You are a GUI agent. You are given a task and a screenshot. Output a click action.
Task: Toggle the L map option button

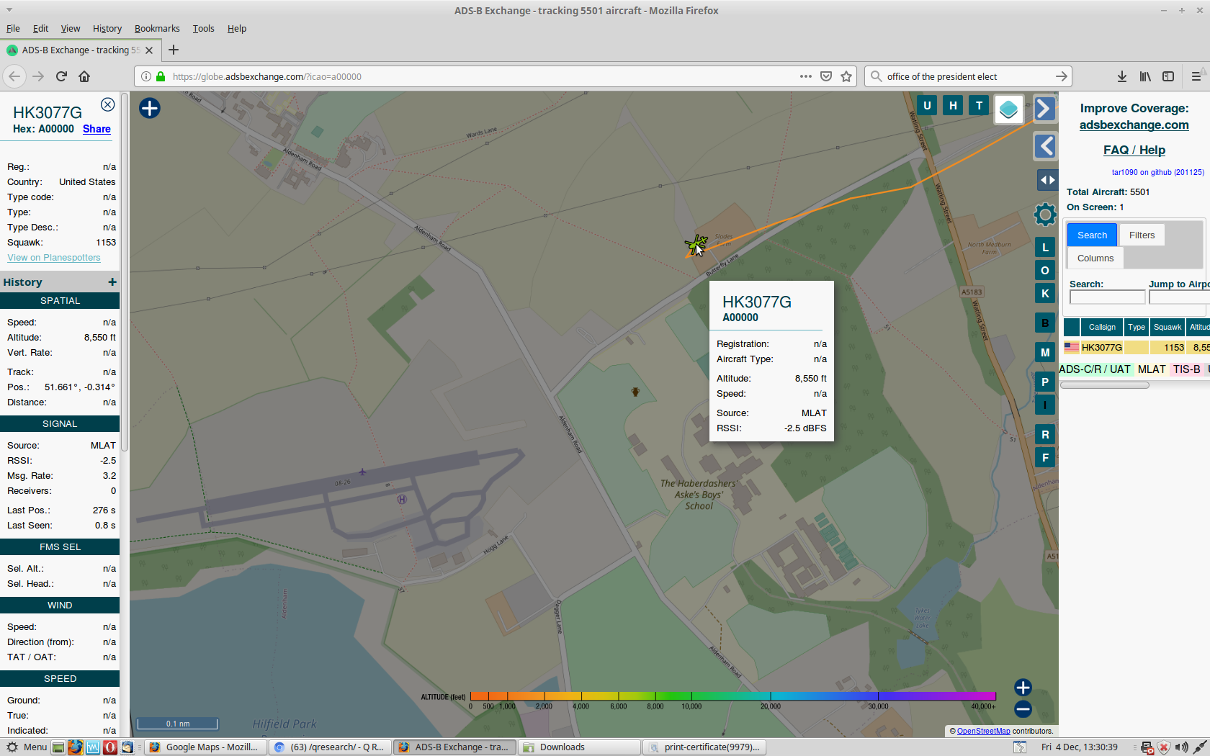coord(1045,248)
